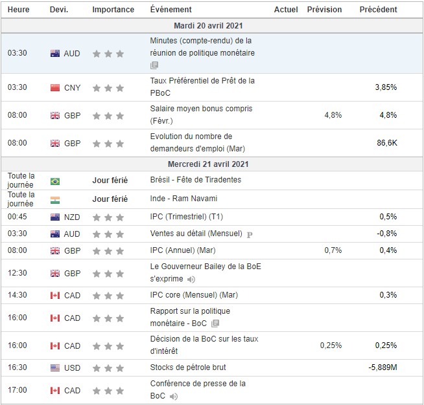Click the speaker icon after Bailey s'exprime
424x405 pixels.
click(191, 279)
